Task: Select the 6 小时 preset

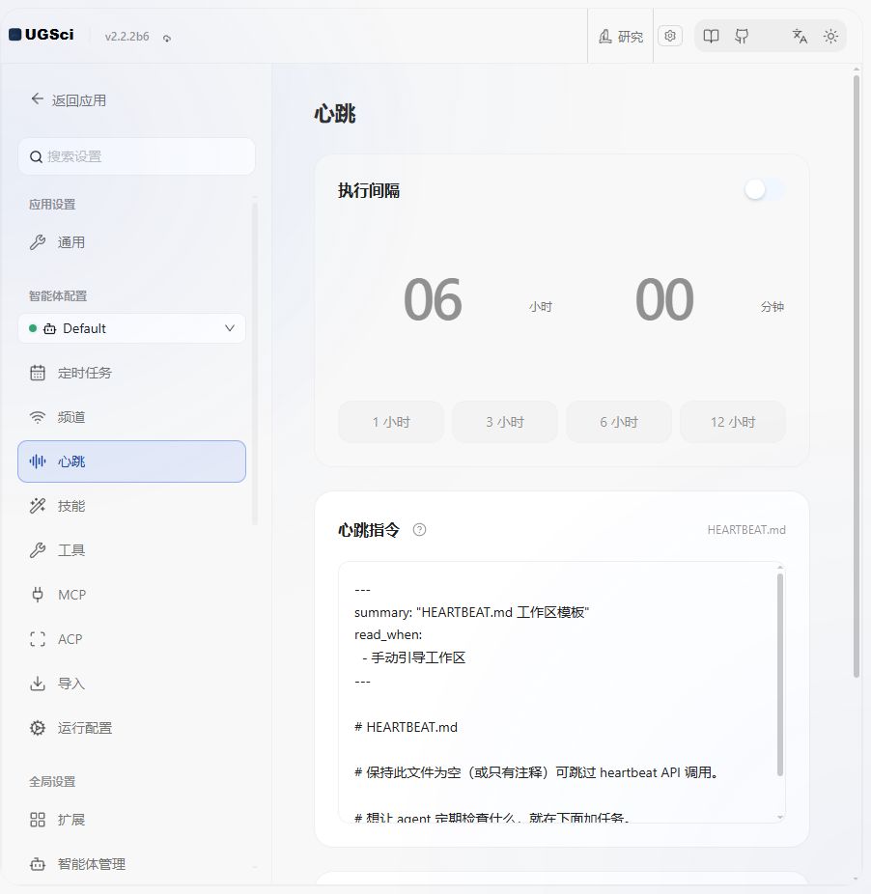Action: coord(619,422)
